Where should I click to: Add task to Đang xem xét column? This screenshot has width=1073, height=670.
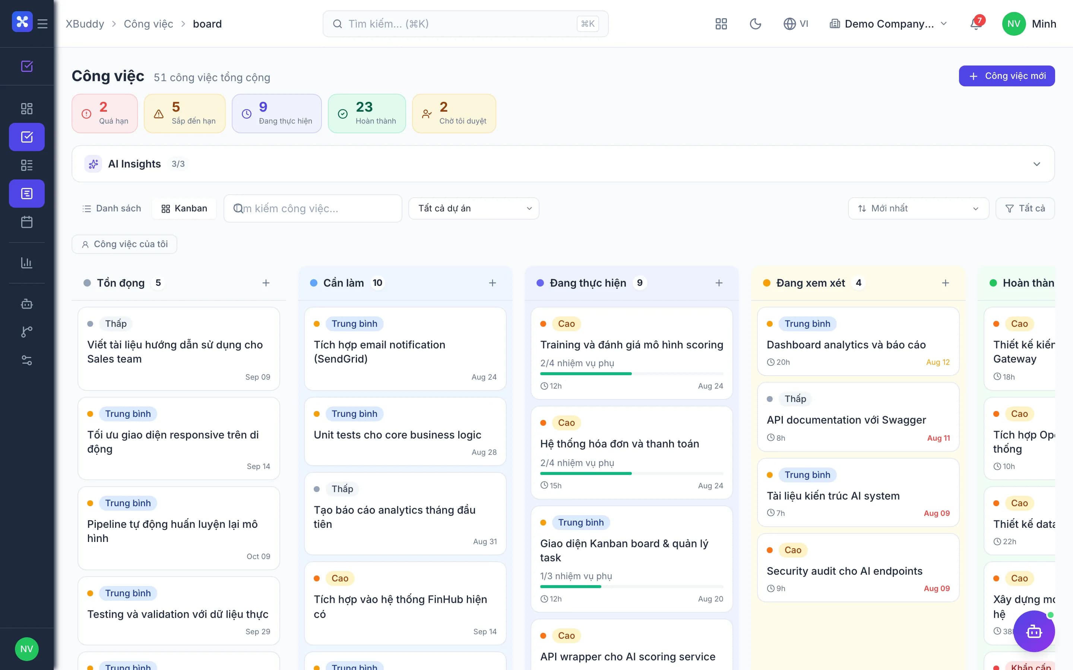[x=945, y=283]
